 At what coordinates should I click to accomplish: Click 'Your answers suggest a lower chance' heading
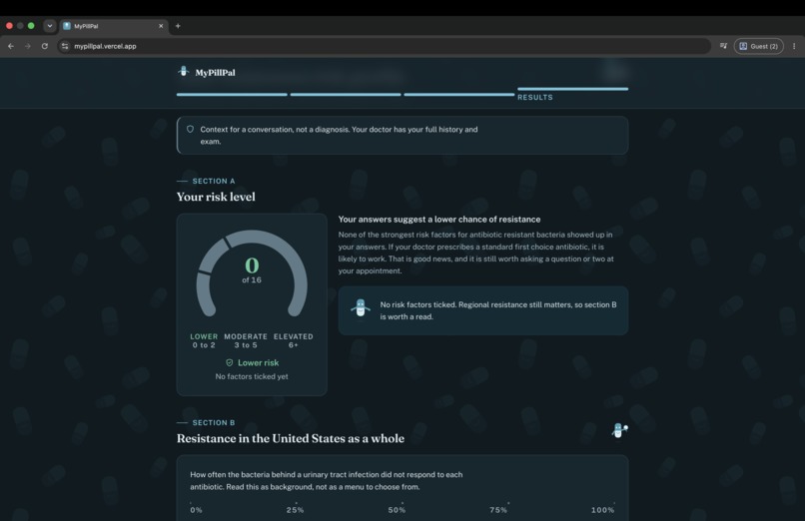[x=439, y=219]
